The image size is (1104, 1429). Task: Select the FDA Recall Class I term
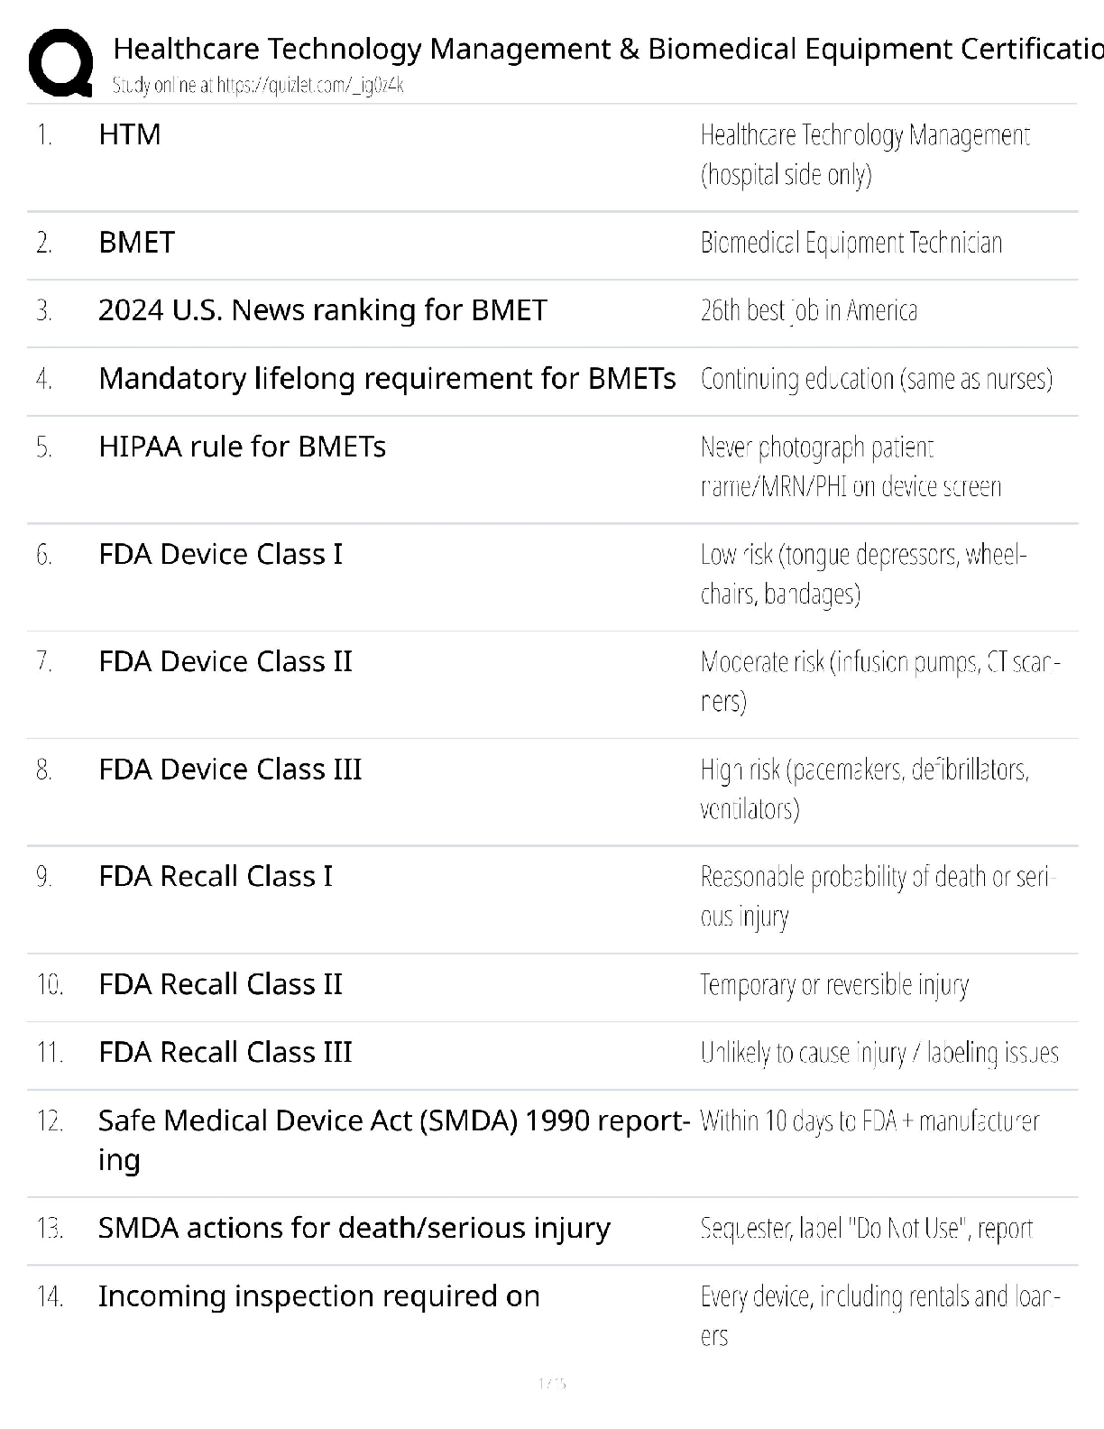216,876
